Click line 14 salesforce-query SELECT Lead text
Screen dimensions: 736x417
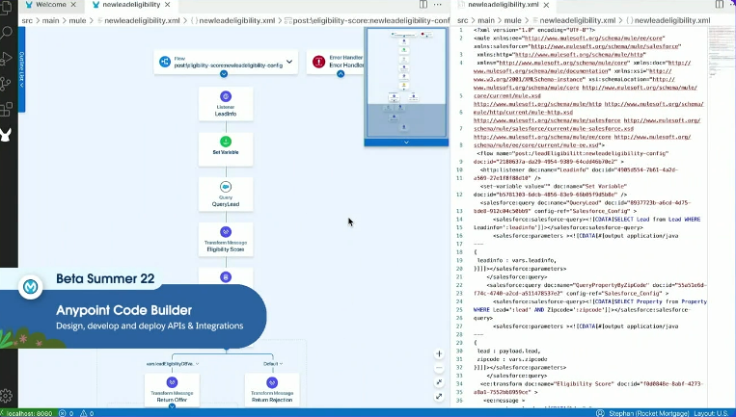[x=596, y=220]
